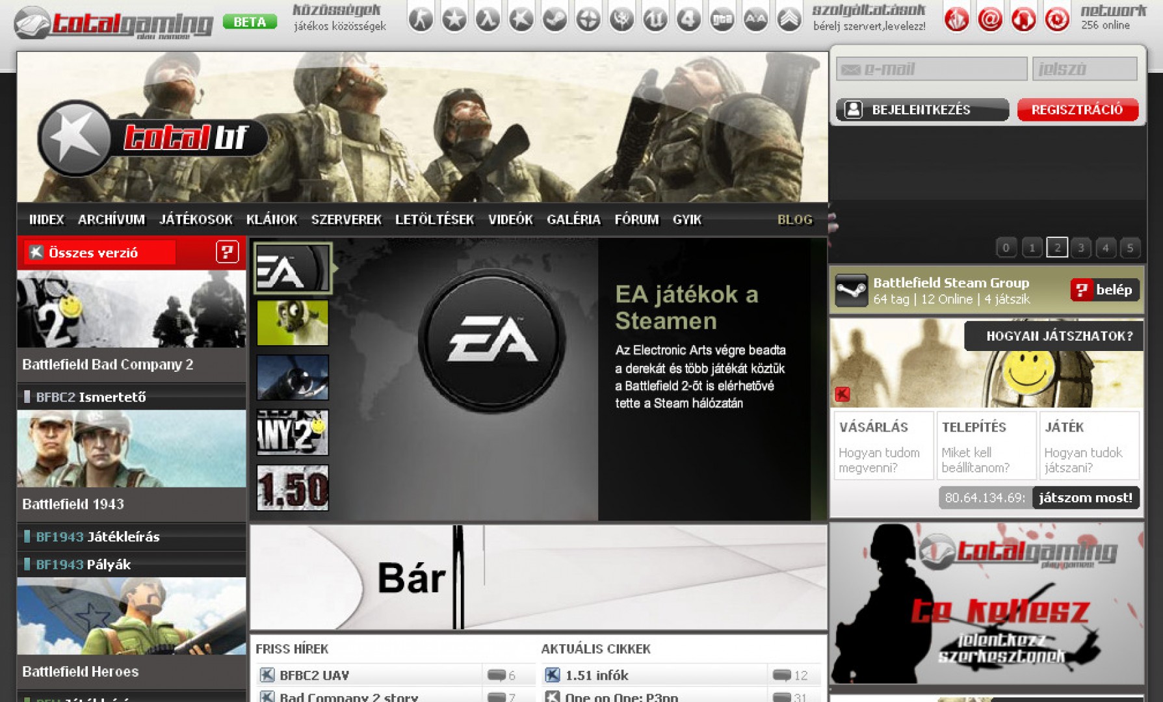Image resolution: width=1163 pixels, height=702 pixels.
Task: Open the Összes verzió version selector
Action: coord(99,252)
